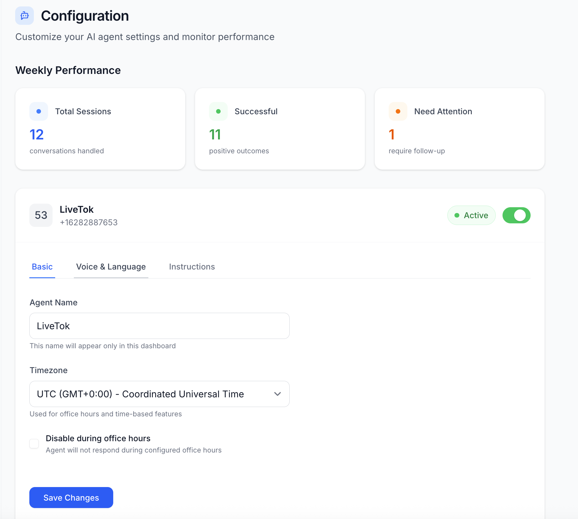Click the 11 successful outcomes number
The image size is (578, 519).
pos(215,135)
